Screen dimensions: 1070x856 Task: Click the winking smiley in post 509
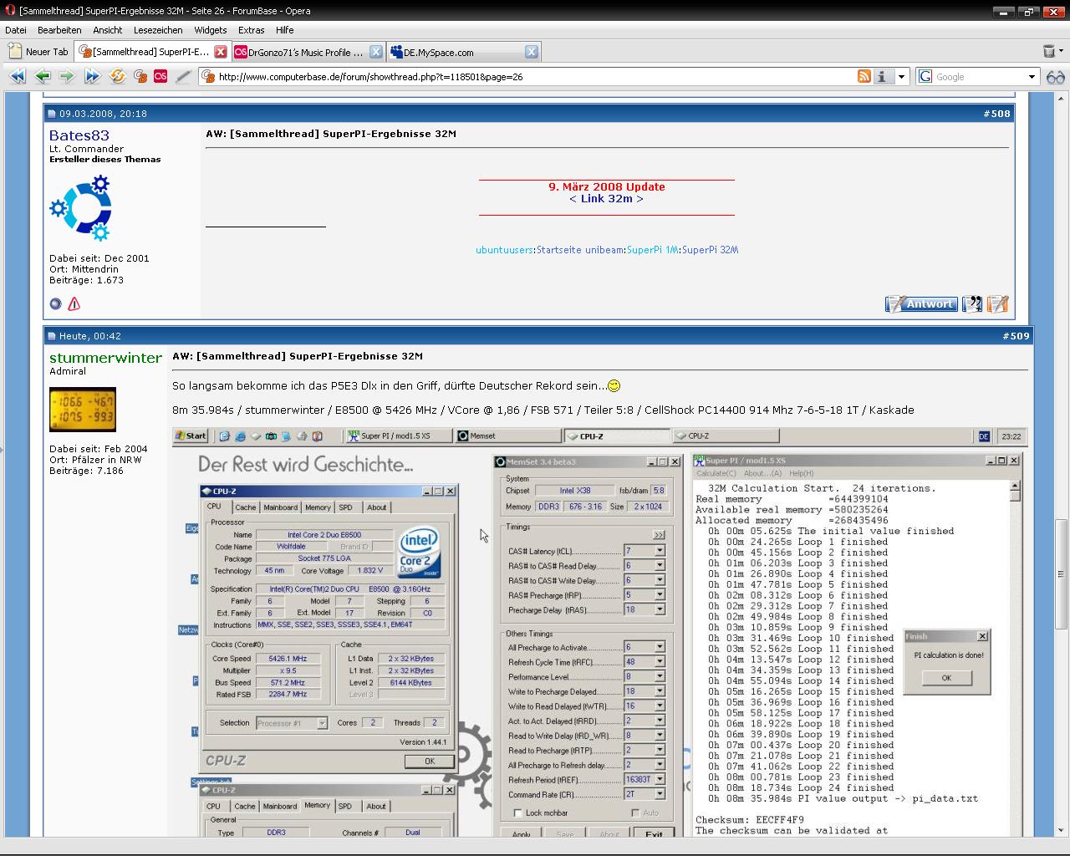[614, 385]
